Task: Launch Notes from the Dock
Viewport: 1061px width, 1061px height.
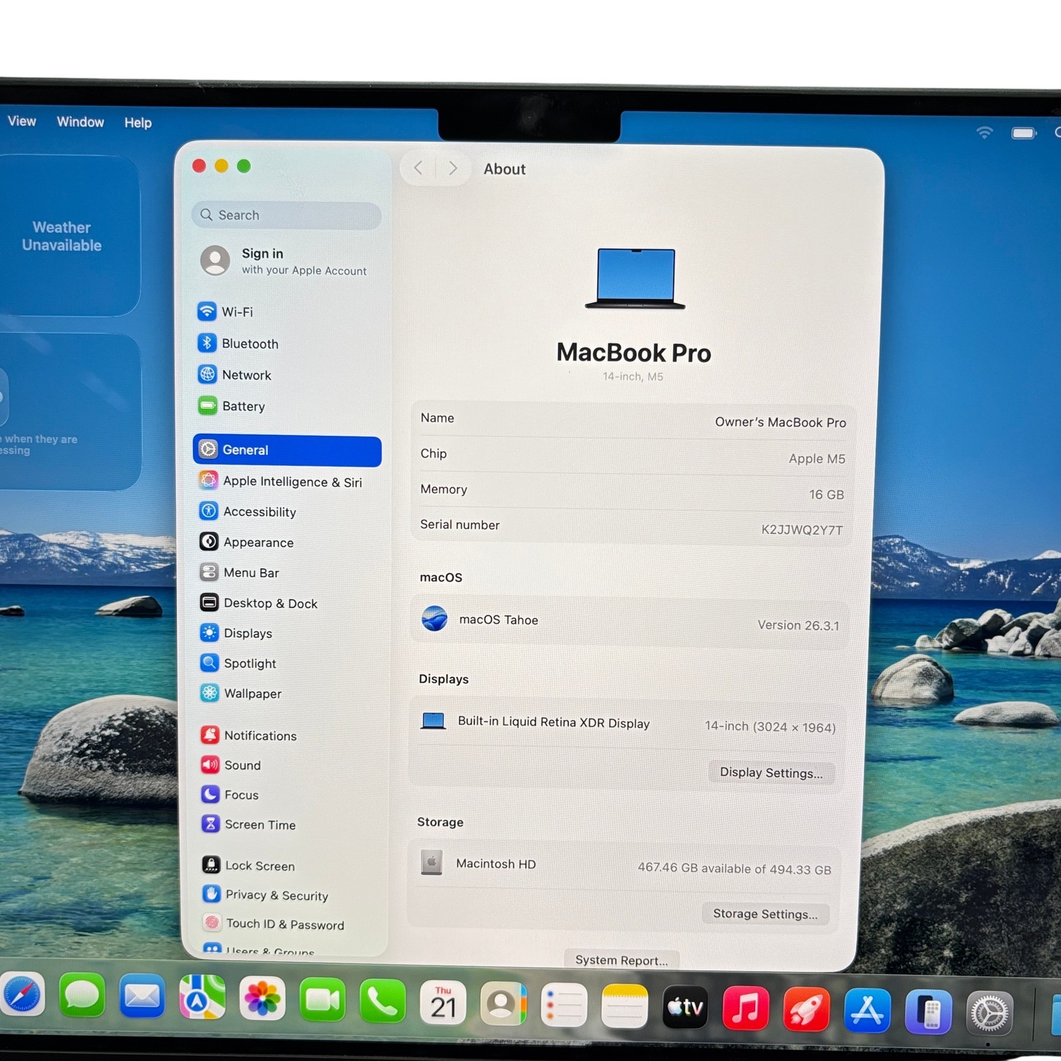Action: 624,1007
